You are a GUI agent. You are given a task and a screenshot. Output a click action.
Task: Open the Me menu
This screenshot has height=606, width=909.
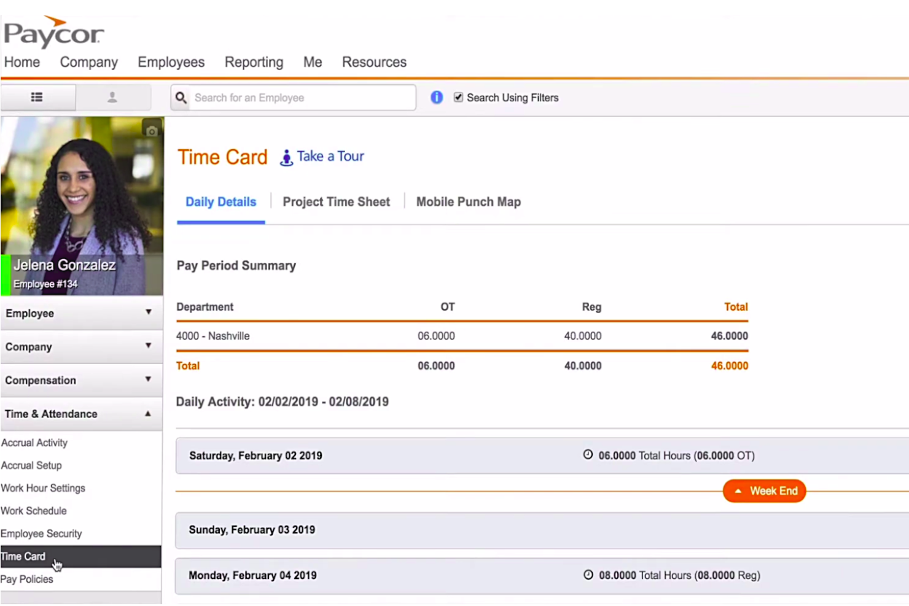(313, 62)
